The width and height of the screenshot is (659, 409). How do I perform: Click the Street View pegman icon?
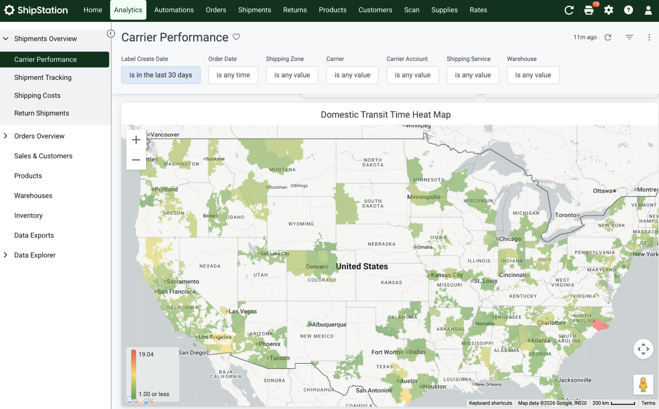(x=643, y=385)
